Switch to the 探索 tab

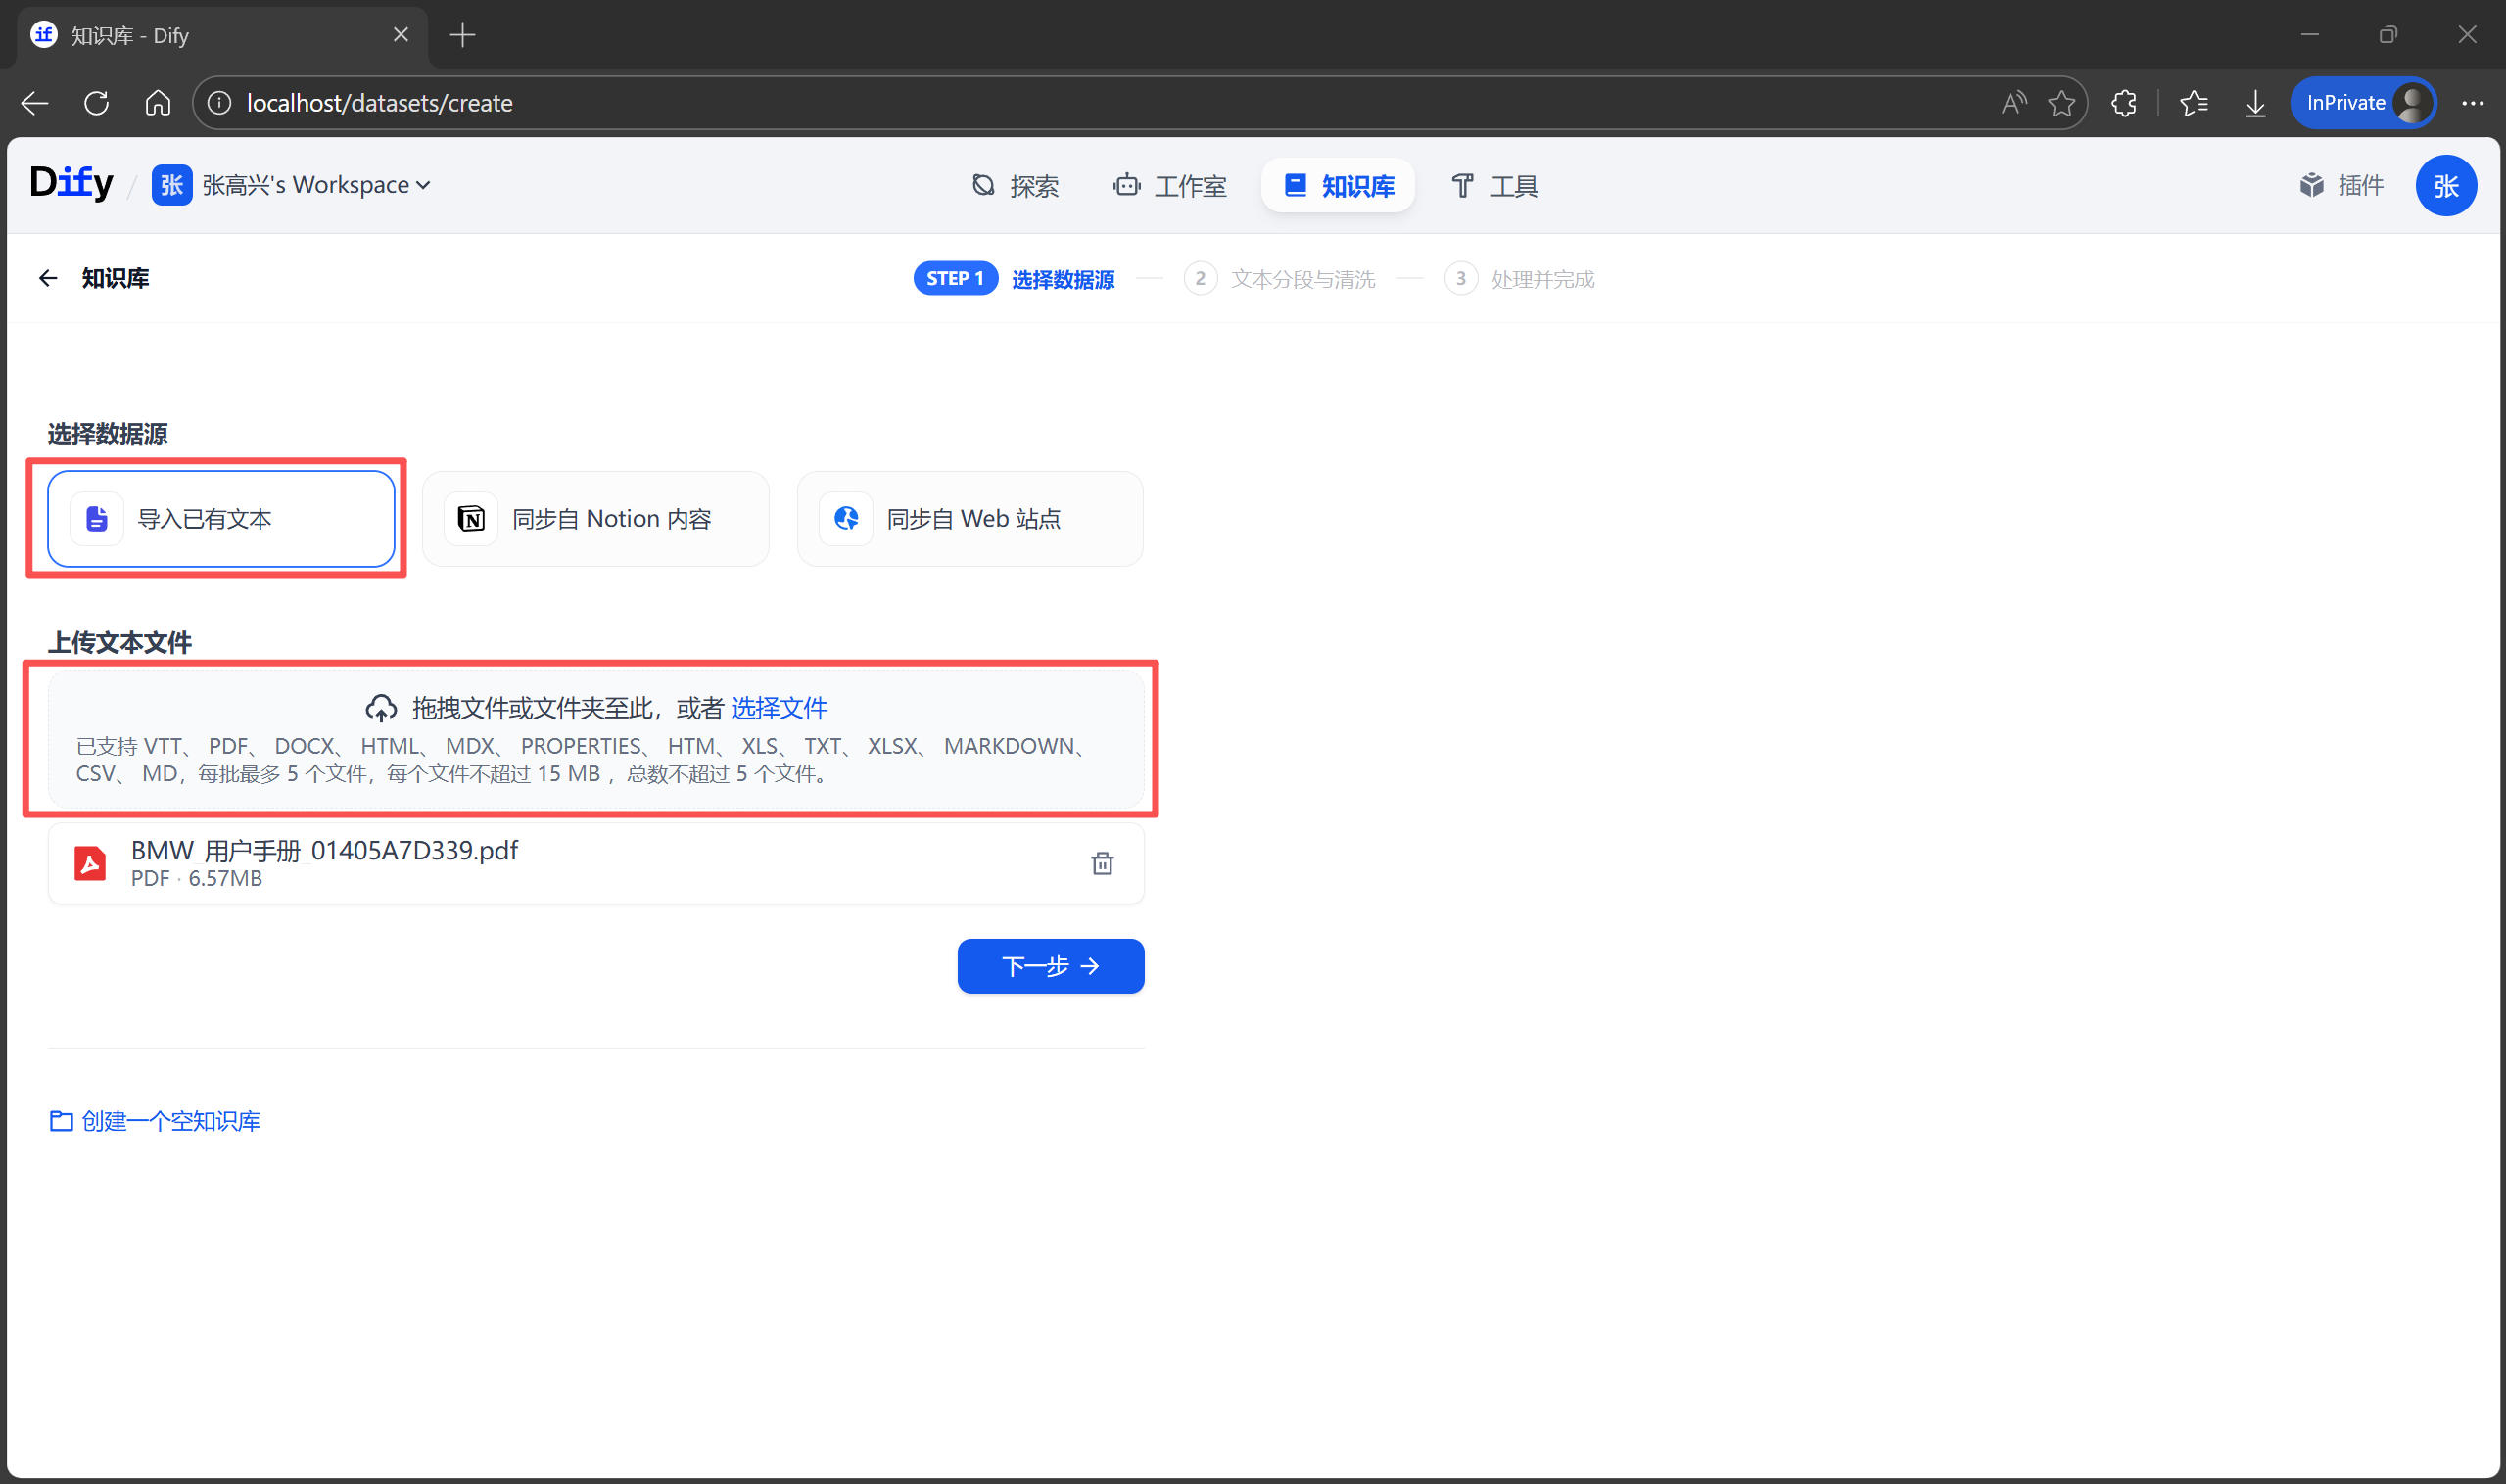1016,186
